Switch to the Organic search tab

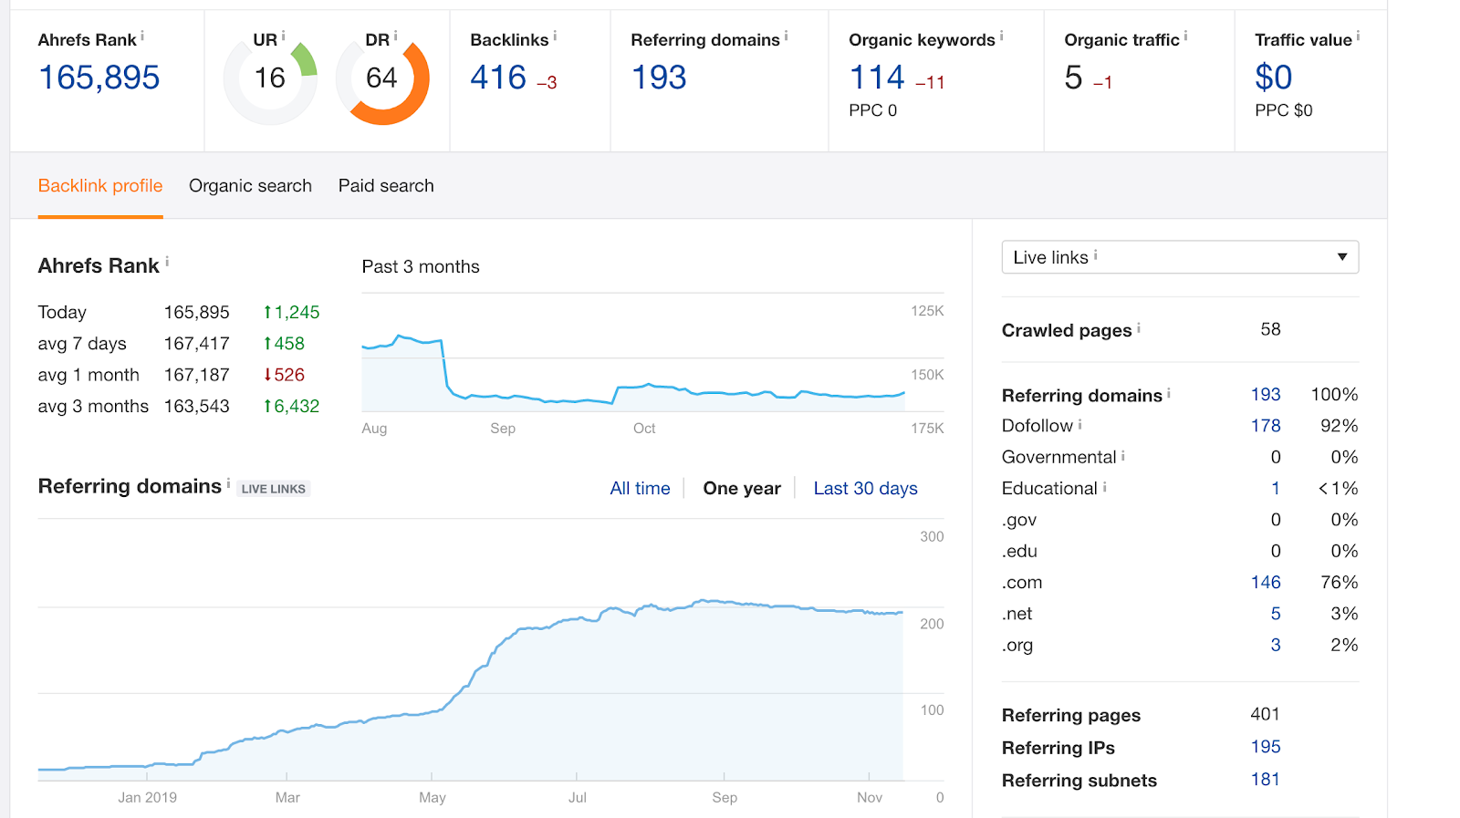coord(250,186)
